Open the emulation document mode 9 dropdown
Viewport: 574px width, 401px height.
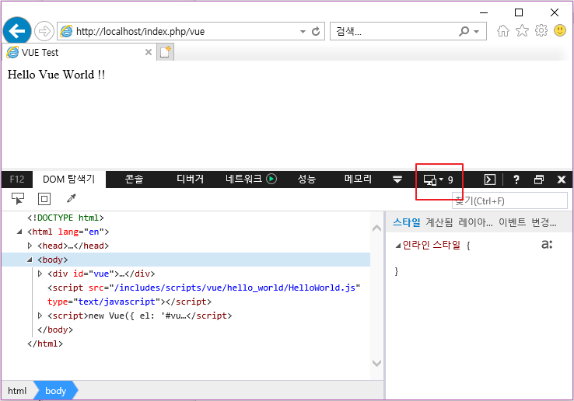click(439, 180)
